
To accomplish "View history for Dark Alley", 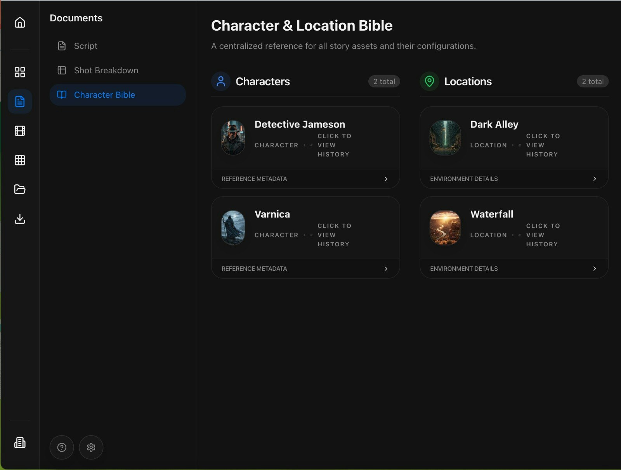I will [543, 145].
